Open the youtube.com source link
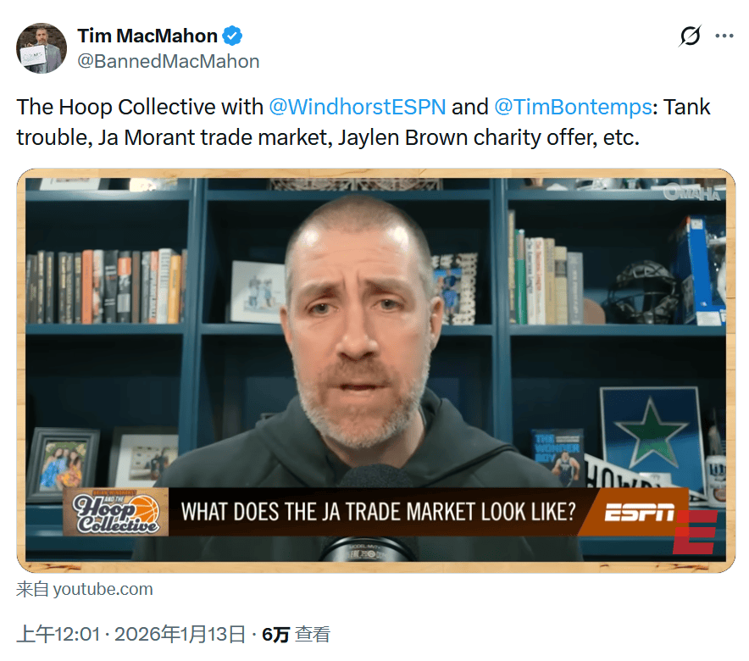 (85, 589)
